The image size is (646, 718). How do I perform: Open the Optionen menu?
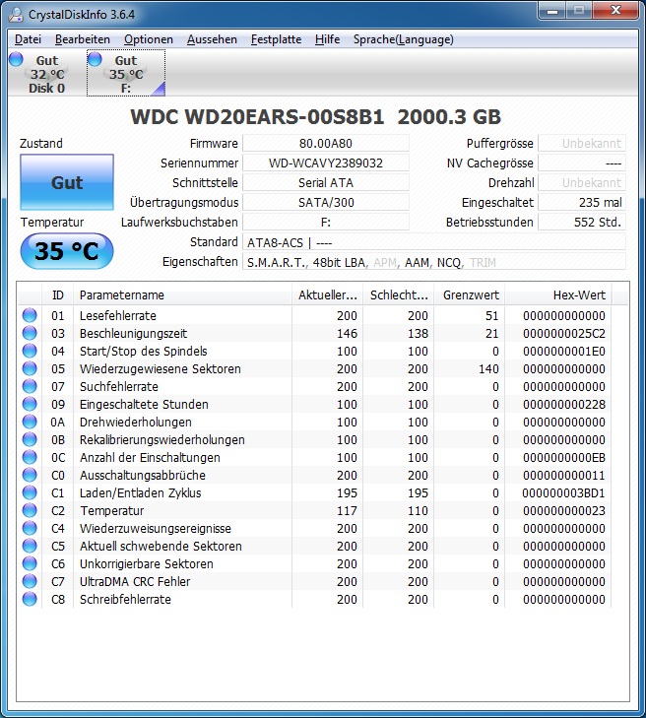point(149,39)
